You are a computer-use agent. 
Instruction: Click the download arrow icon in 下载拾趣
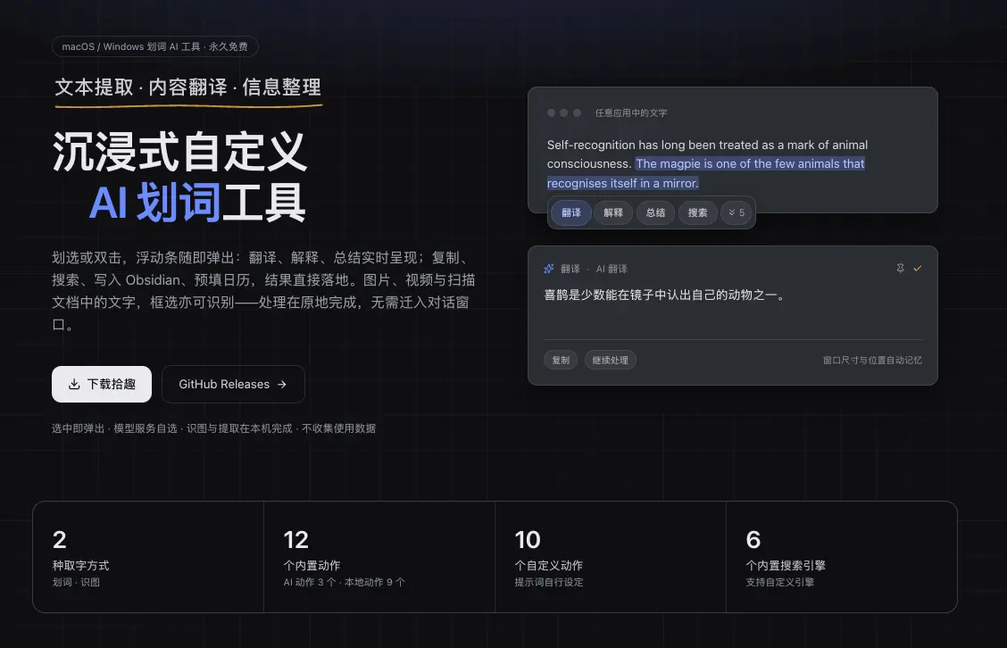74,384
